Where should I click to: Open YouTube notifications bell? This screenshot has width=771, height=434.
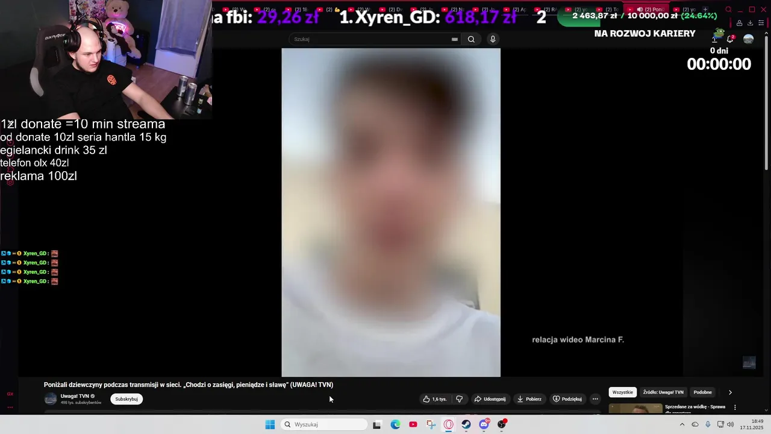(730, 39)
